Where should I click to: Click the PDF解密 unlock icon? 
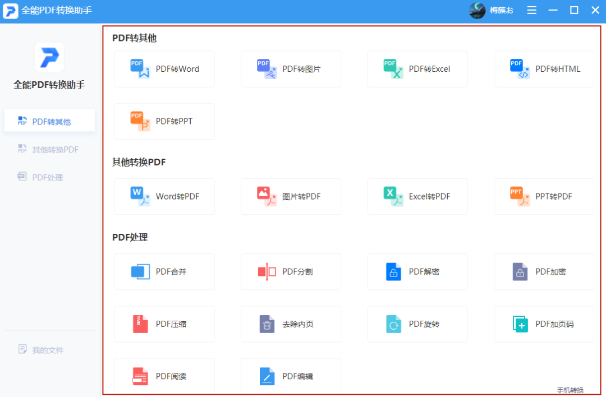tap(393, 271)
